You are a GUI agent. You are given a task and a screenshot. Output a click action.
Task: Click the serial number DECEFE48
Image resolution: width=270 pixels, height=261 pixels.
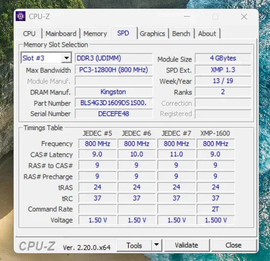[113, 114]
